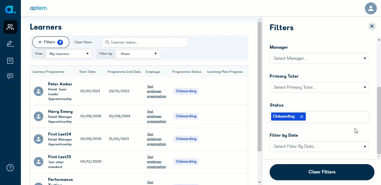This screenshot has height=185, width=381.
Task: Click the search magnifier icon
Action: coord(107,42)
